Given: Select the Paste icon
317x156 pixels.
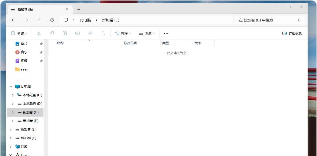Looking at the screenshot, I should (x=64, y=33).
